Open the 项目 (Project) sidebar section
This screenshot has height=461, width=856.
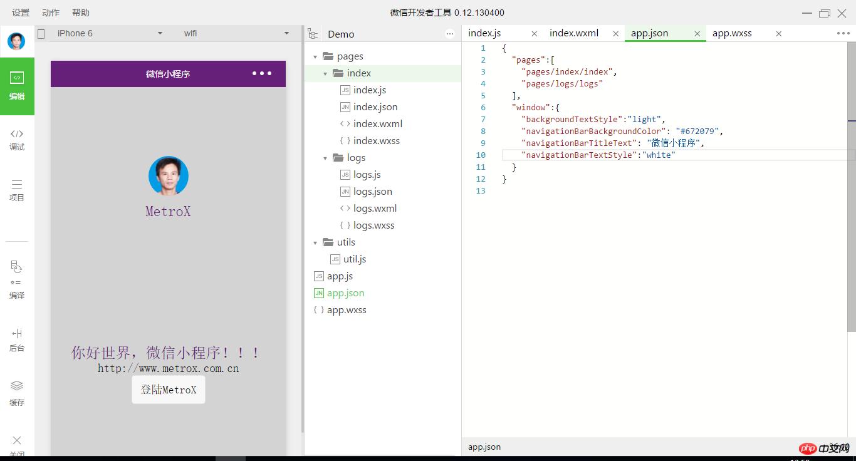[17, 190]
